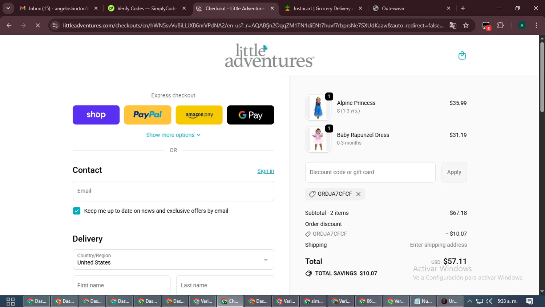Show hidden system tray icons
The width and height of the screenshot is (545, 307).
pyautogui.click(x=469, y=301)
